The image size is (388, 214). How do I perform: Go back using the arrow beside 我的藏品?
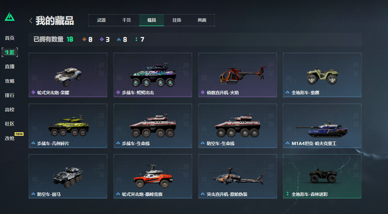click(x=31, y=21)
